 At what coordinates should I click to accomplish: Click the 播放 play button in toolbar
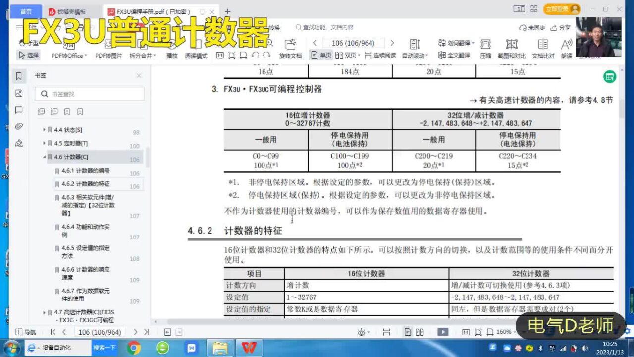pos(171,56)
